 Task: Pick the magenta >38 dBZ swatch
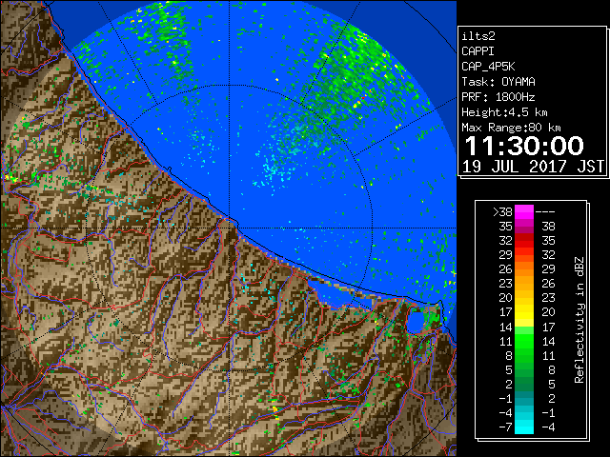point(524,212)
